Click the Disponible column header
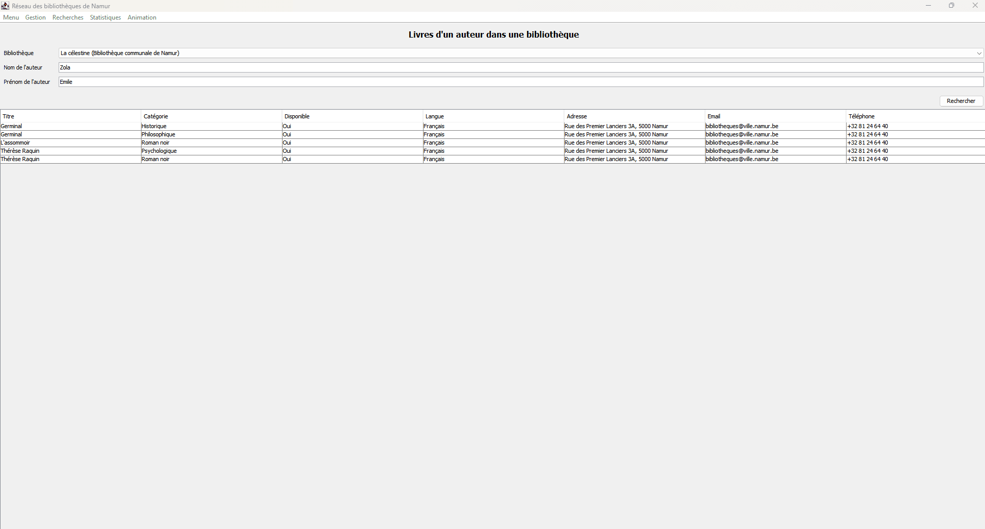Screen dimensions: 985x529 point(353,116)
